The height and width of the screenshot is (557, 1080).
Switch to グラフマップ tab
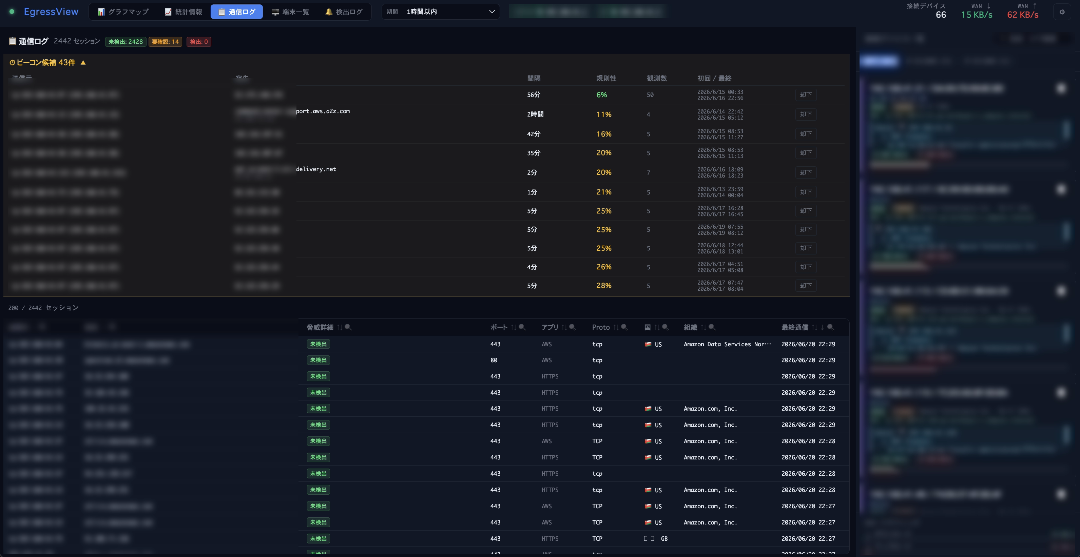pos(123,12)
